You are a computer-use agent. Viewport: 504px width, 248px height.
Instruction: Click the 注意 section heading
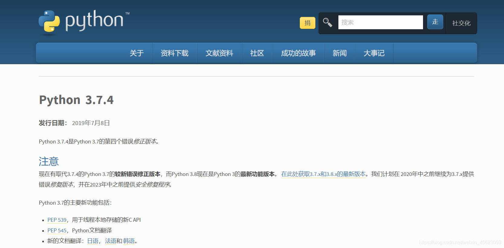49,162
